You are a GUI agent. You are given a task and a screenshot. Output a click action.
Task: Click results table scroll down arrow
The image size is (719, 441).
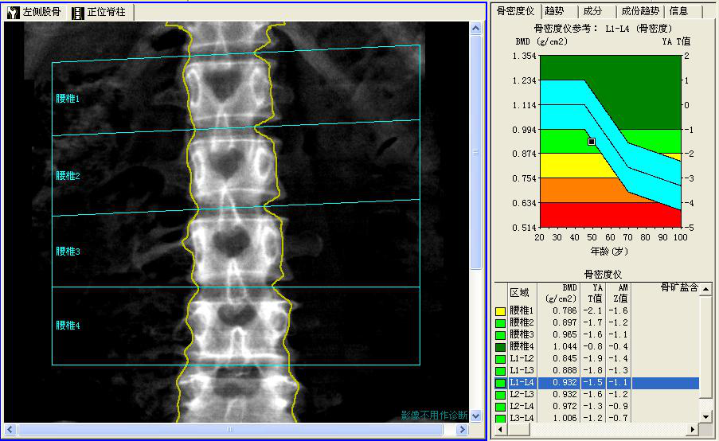coord(705,416)
